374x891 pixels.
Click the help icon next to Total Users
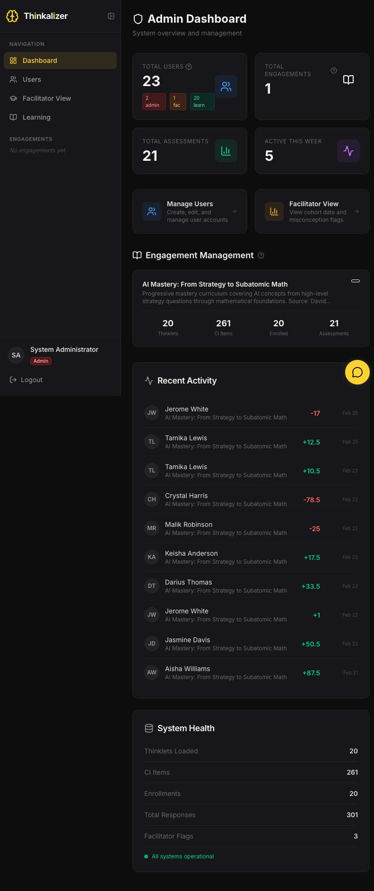(189, 67)
